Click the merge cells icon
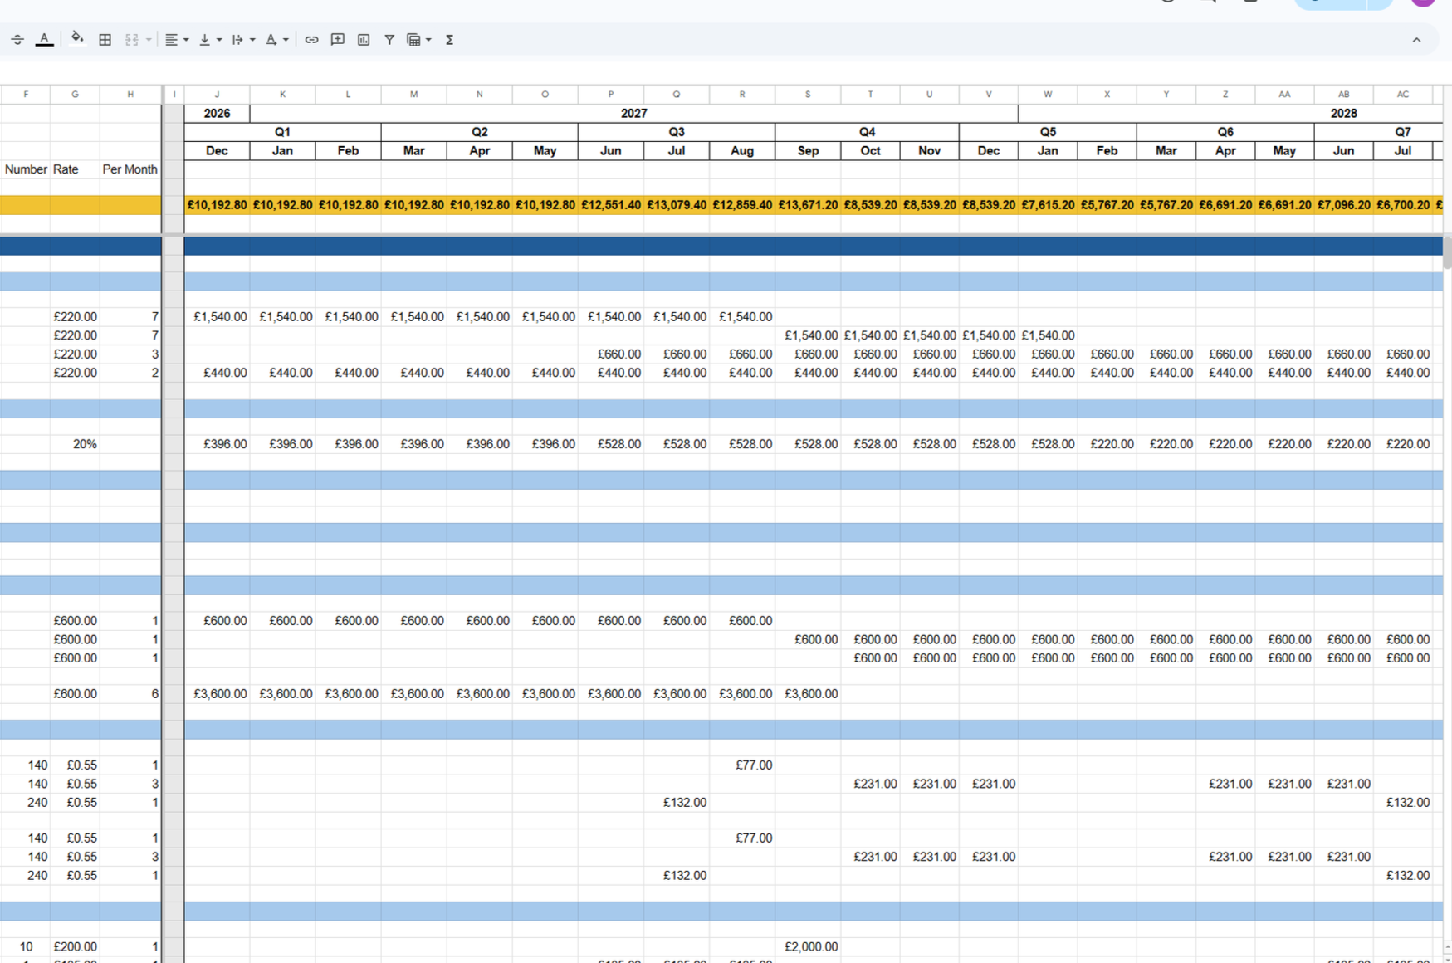The image size is (1452, 963). [x=132, y=40]
